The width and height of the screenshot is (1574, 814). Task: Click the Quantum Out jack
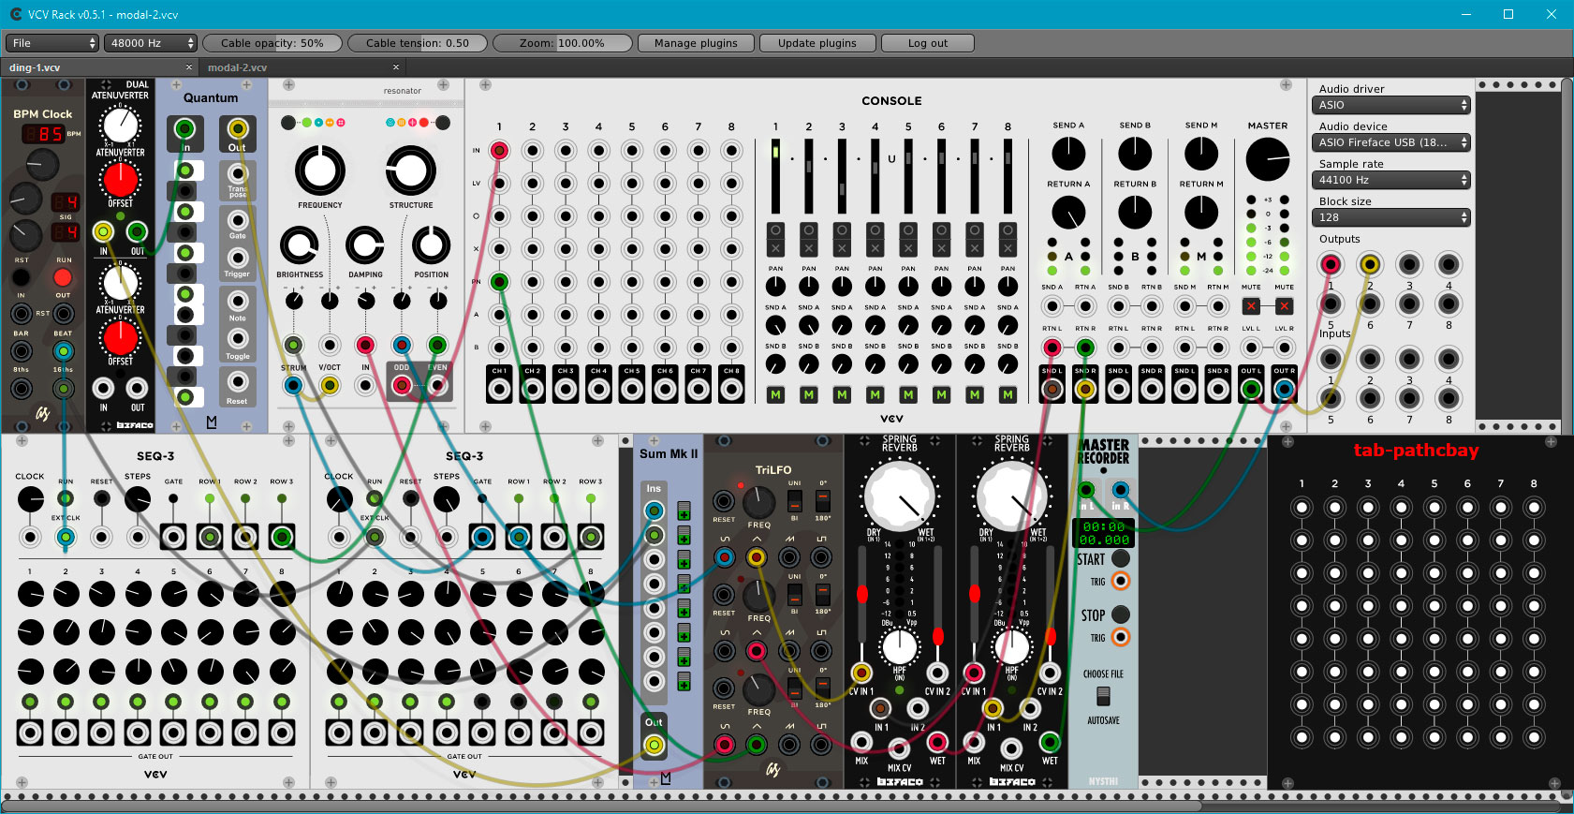coord(238,128)
